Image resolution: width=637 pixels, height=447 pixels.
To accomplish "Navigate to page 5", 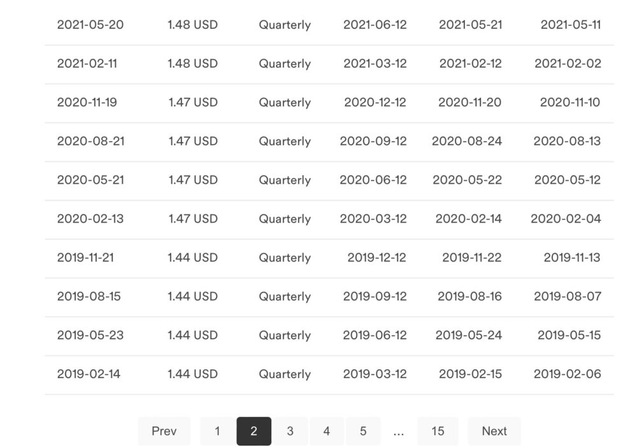I will [x=363, y=431].
